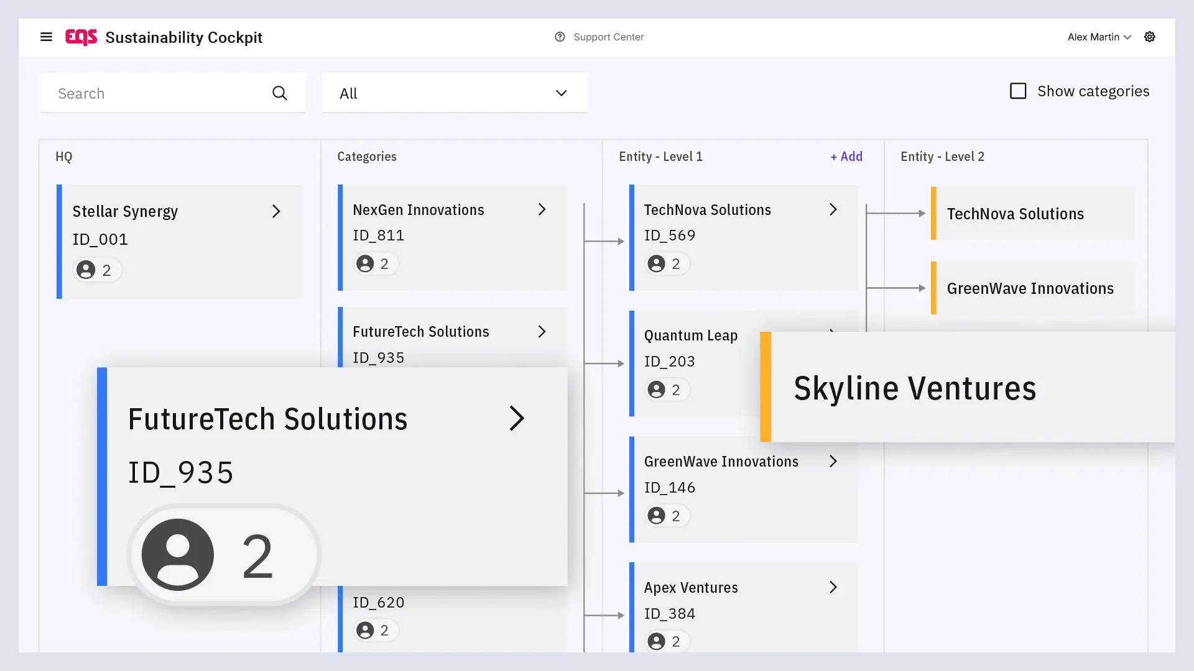Enable the Show categories checkbox
1194x671 pixels.
pyautogui.click(x=1018, y=91)
